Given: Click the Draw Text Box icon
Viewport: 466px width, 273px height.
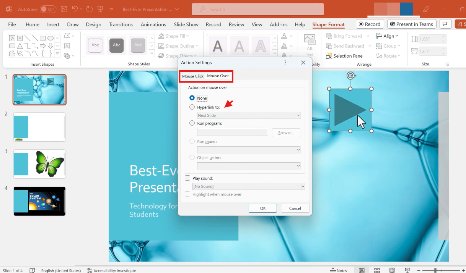Looking at the screenshot, I should (67, 46).
